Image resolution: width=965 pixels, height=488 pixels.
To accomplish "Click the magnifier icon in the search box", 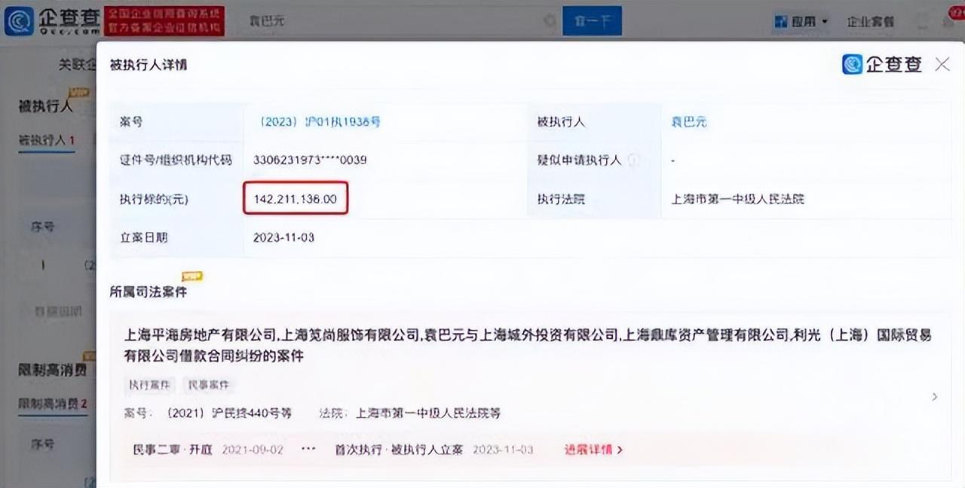I will 549,21.
